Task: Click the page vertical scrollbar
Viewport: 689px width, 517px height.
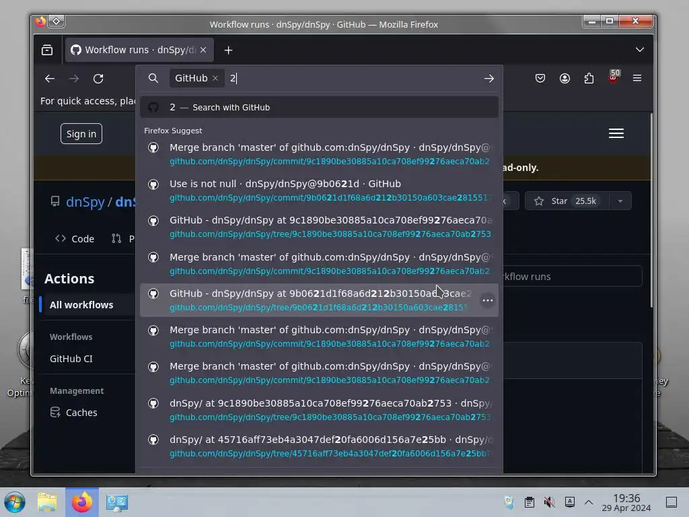Action: tap(651, 210)
